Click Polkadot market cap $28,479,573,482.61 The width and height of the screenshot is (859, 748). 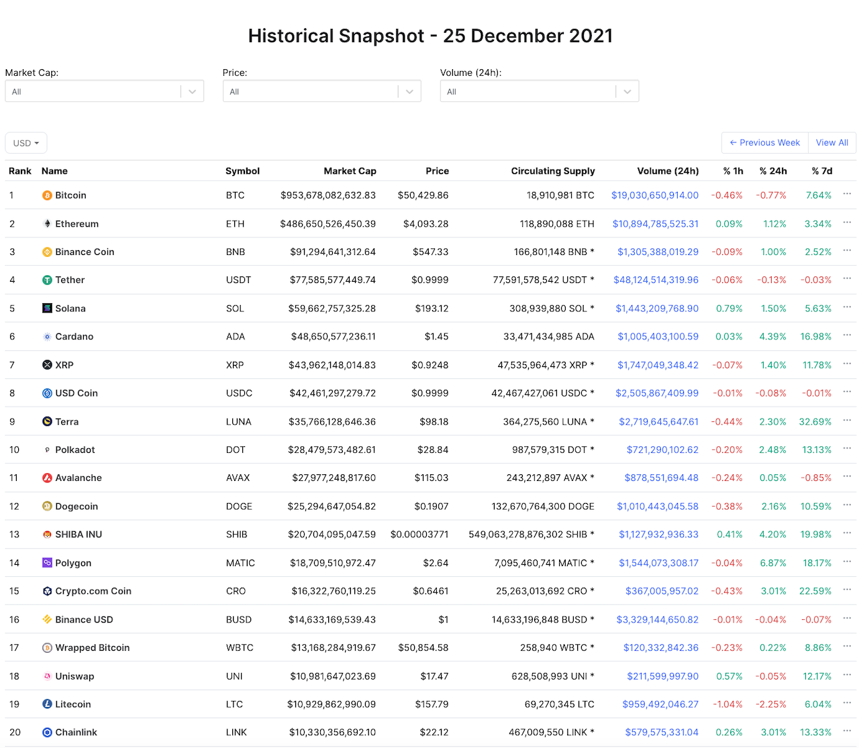click(332, 449)
